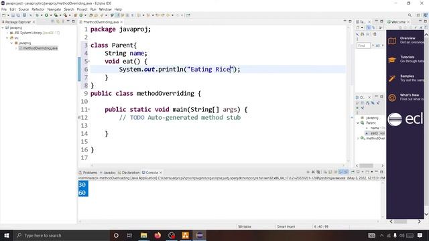Click the Save toolbar icon

(13, 15)
